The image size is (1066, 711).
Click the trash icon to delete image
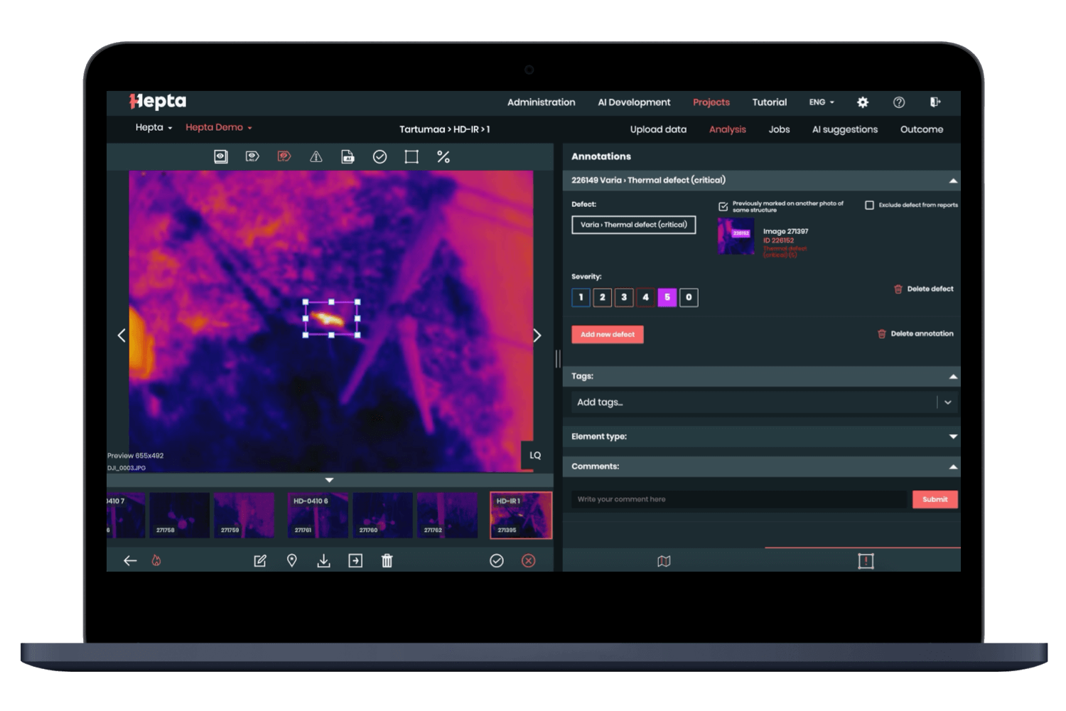click(x=387, y=561)
